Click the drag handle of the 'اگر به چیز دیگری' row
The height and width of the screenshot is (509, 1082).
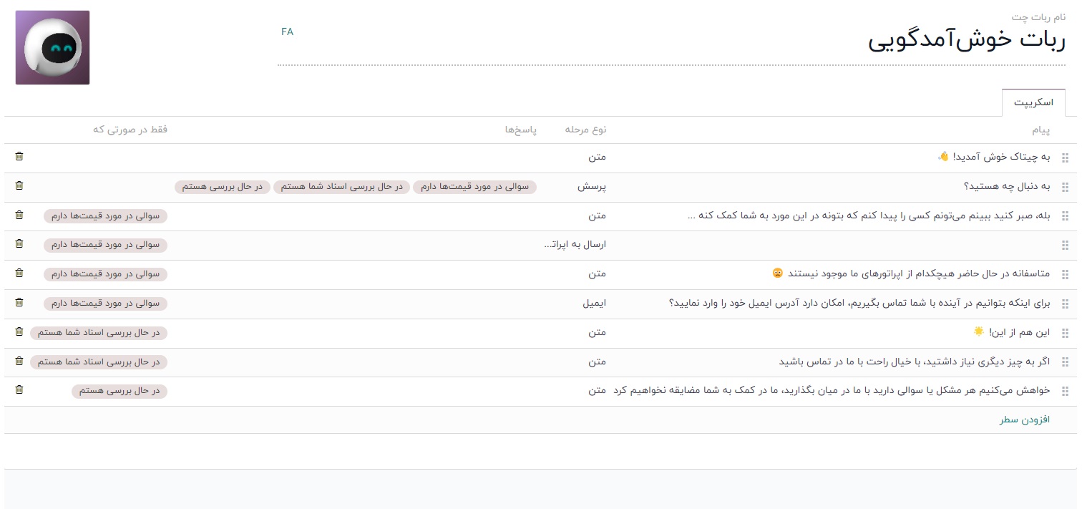[x=1065, y=362]
